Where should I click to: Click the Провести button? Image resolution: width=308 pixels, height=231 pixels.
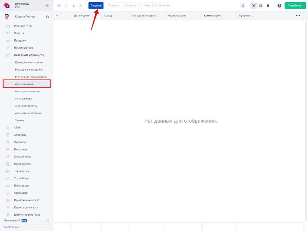pos(130,6)
